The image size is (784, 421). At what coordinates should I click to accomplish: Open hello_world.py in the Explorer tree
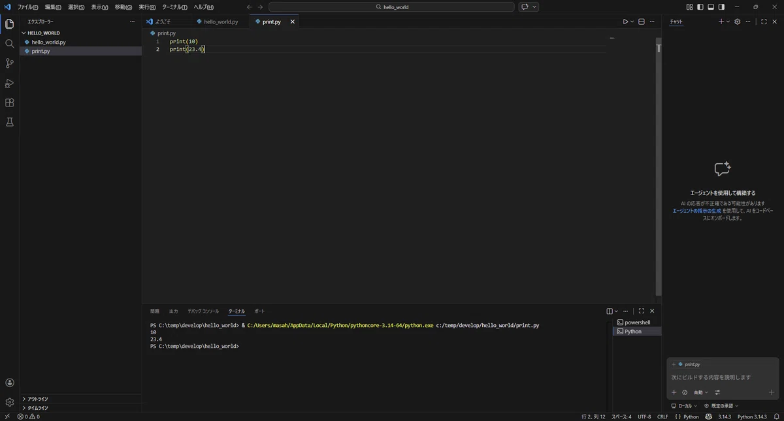coord(80,42)
